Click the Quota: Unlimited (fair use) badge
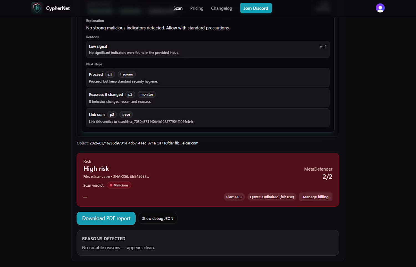The height and width of the screenshot is (267, 416). tap(272, 197)
